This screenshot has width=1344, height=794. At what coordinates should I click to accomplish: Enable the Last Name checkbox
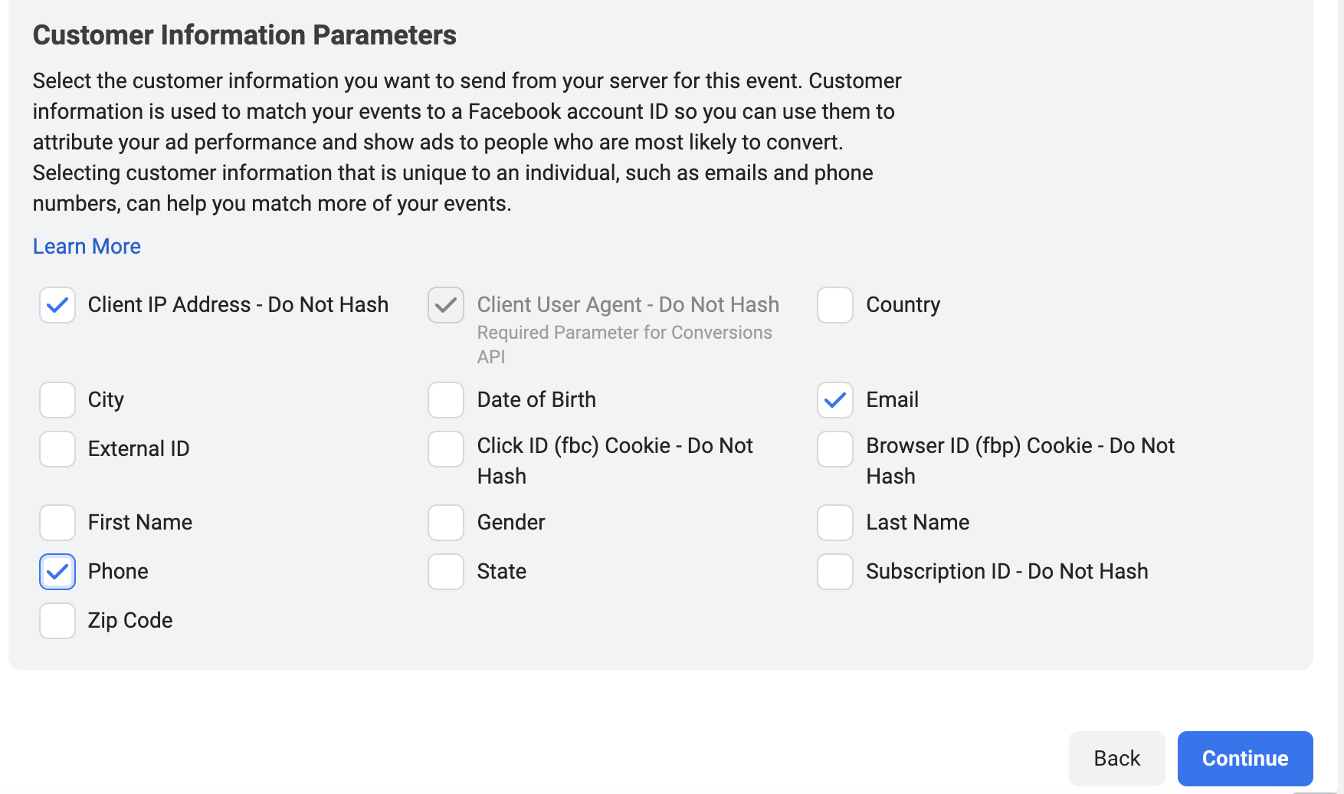click(835, 523)
